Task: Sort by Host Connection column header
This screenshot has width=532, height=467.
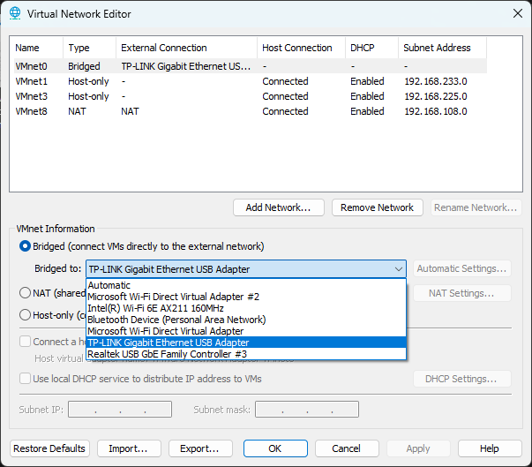Action: tap(301, 48)
